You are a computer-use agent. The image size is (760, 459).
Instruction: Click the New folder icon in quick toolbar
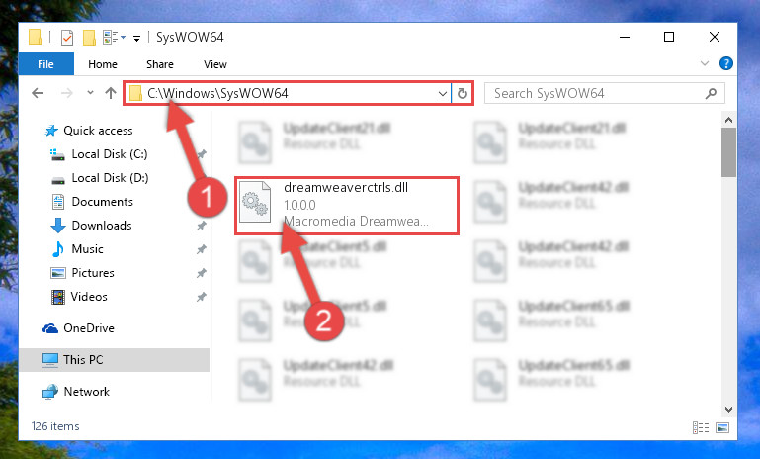(89, 38)
